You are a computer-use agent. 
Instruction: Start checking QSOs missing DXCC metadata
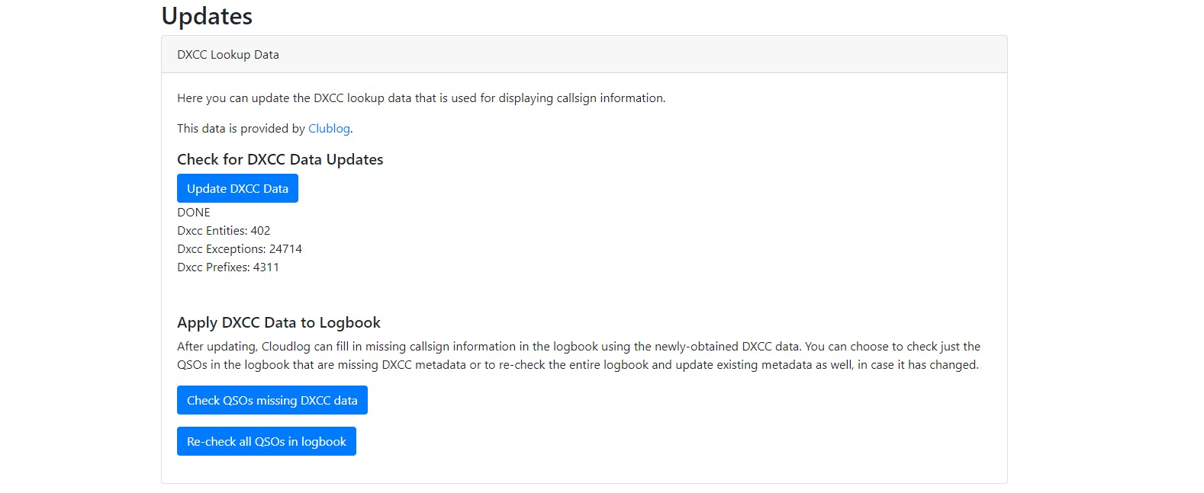[x=272, y=400]
